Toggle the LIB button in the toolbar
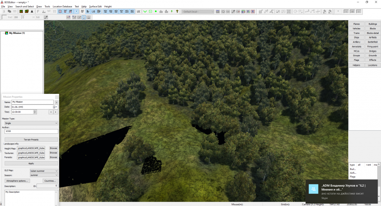 pos(93,12)
